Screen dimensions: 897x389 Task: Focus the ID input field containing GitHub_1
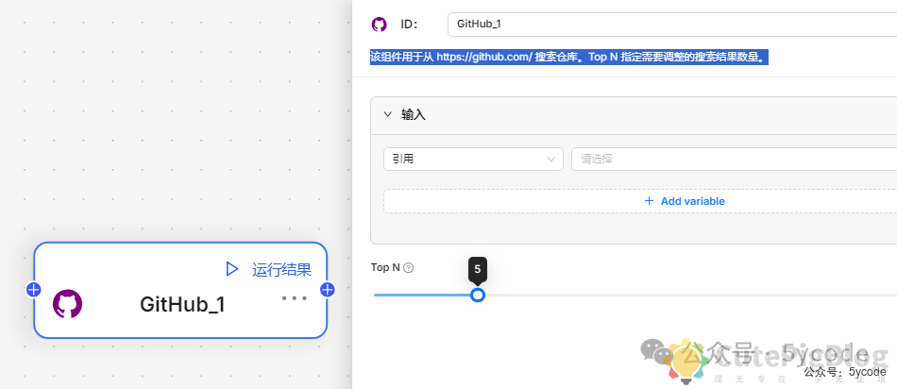pos(672,25)
